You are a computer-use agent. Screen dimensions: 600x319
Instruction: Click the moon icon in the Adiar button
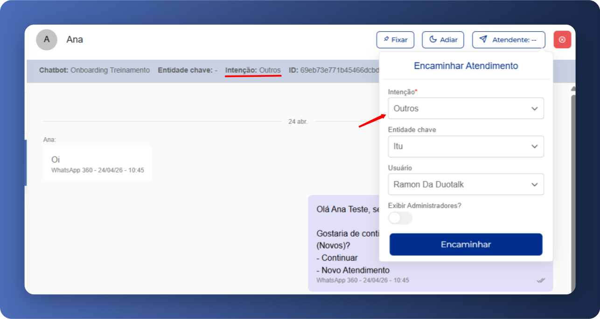click(x=433, y=40)
